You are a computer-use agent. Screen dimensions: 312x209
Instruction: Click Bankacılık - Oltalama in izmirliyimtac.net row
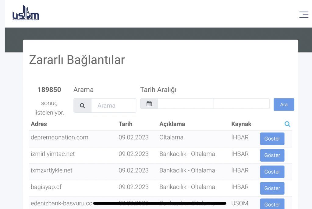(187, 154)
